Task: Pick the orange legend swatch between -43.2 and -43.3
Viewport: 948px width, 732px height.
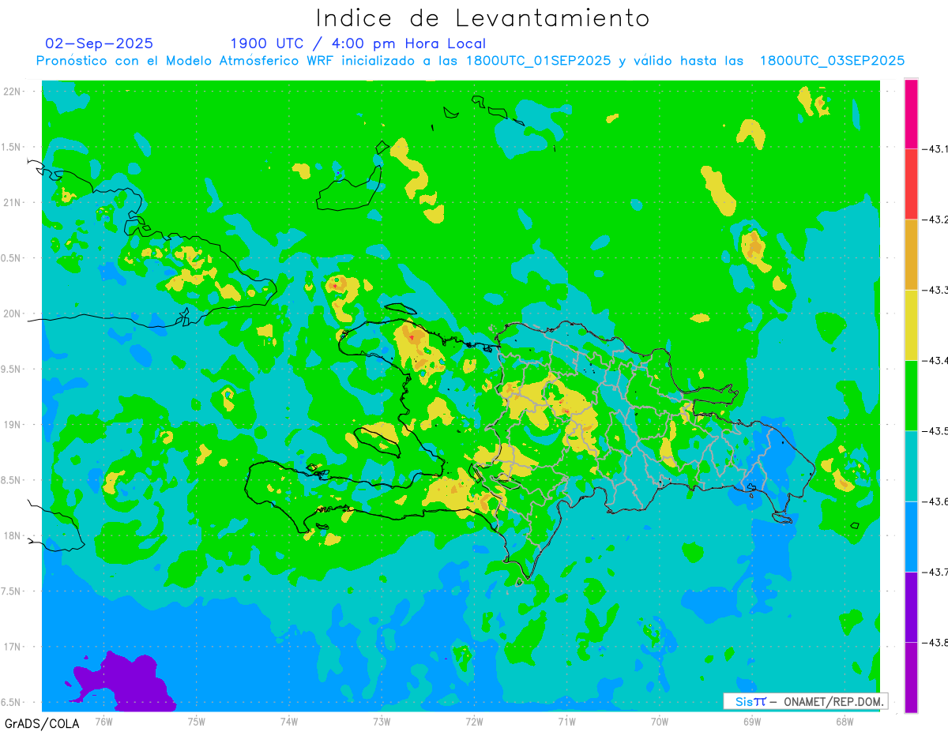Action: (911, 254)
